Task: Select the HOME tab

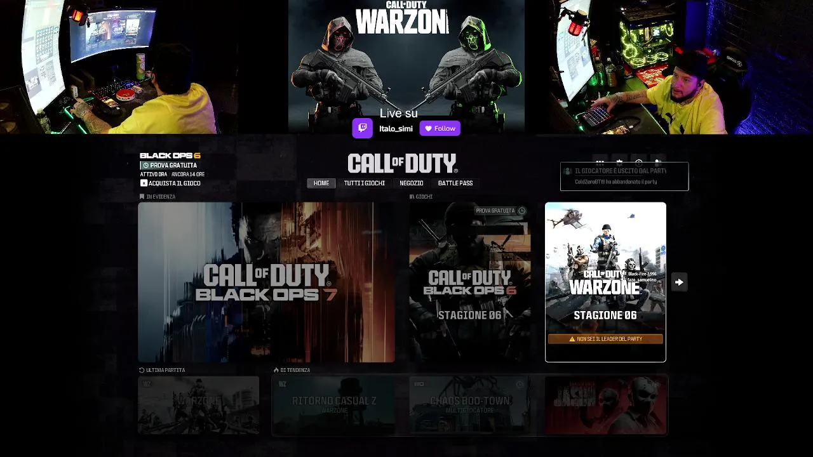Action: click(321, 183)
